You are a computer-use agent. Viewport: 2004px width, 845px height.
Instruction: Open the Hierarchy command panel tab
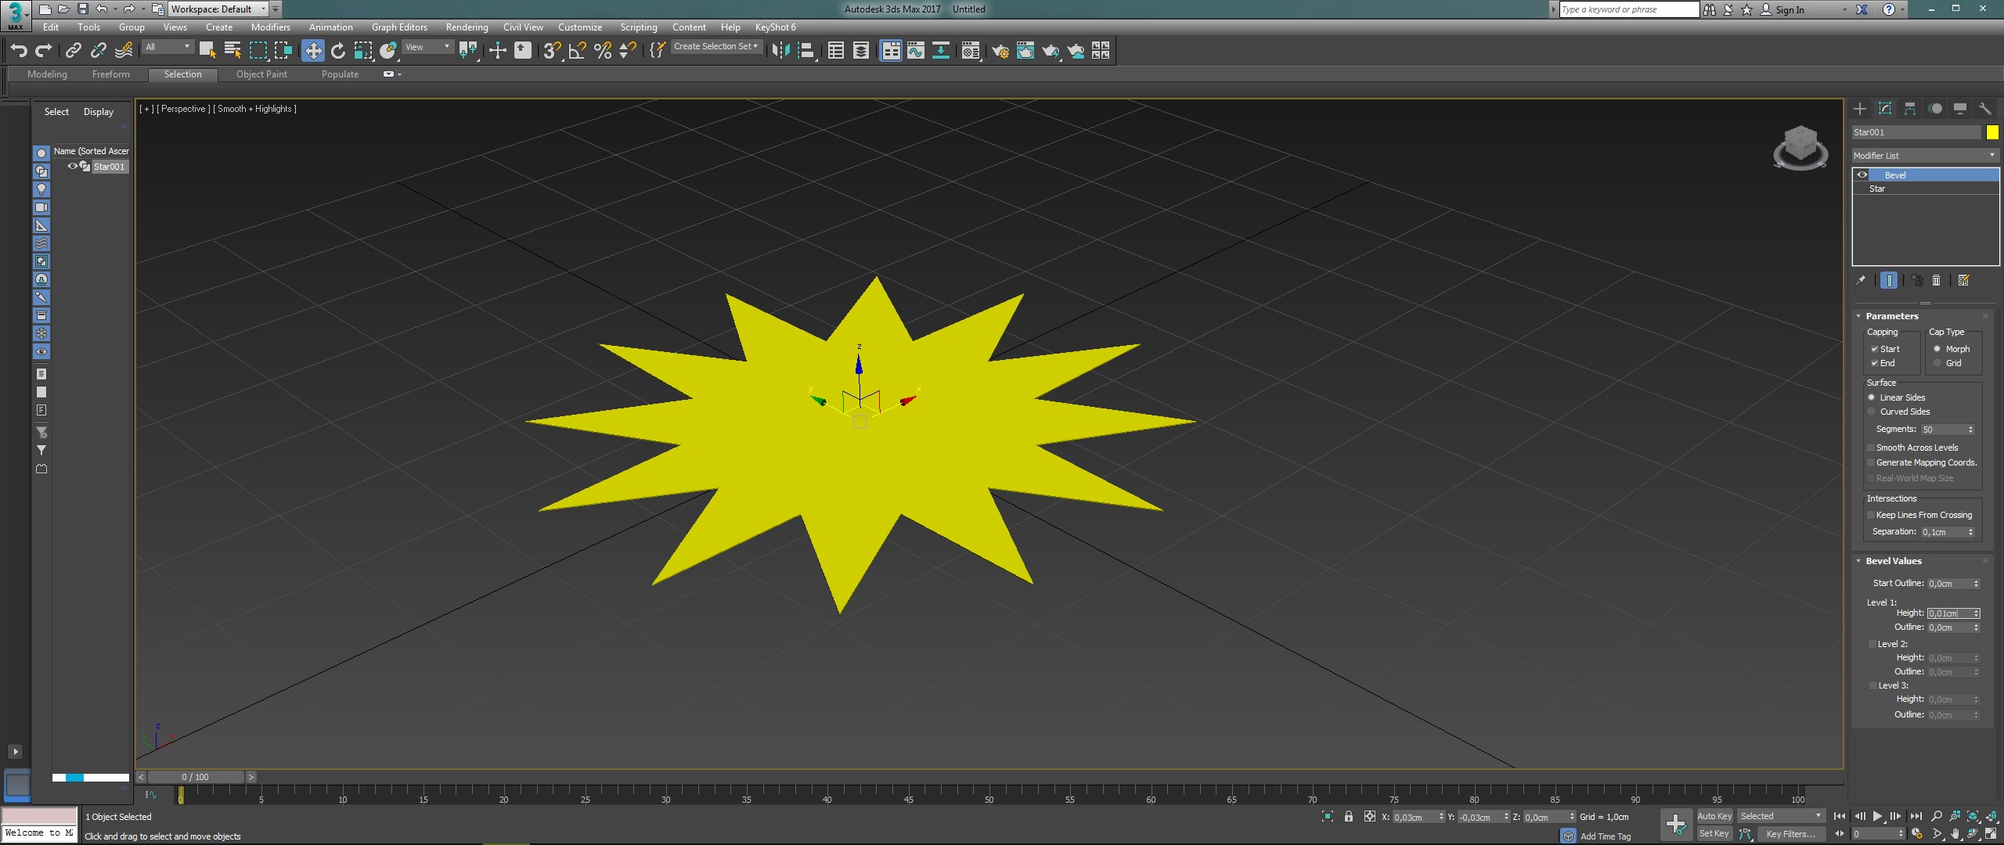click(x=1910, y=109)
